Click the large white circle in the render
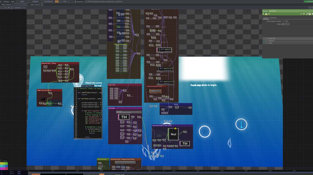Viewport: 313px width, 175px height. pyautogui.click(x=205, y=132)
